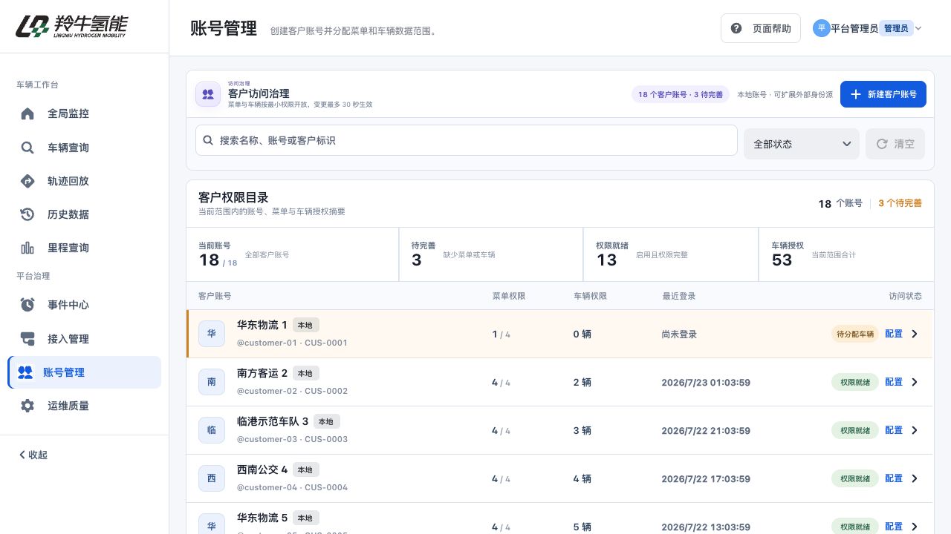The height and width of the screenshot is (534, 951).
Task: Click the 页面帮助 question mark icon
Action: tap(736, 28)
